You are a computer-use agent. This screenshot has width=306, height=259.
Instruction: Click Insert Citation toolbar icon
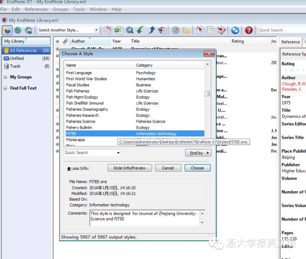click(x=200, y=30)
